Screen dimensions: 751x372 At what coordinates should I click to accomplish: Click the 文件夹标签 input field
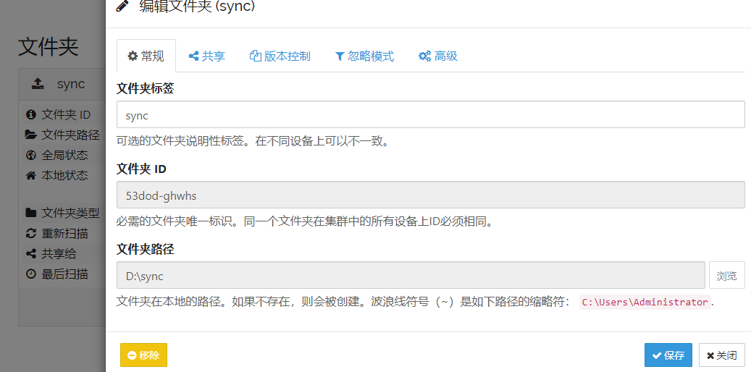click(x=430, y=114)
